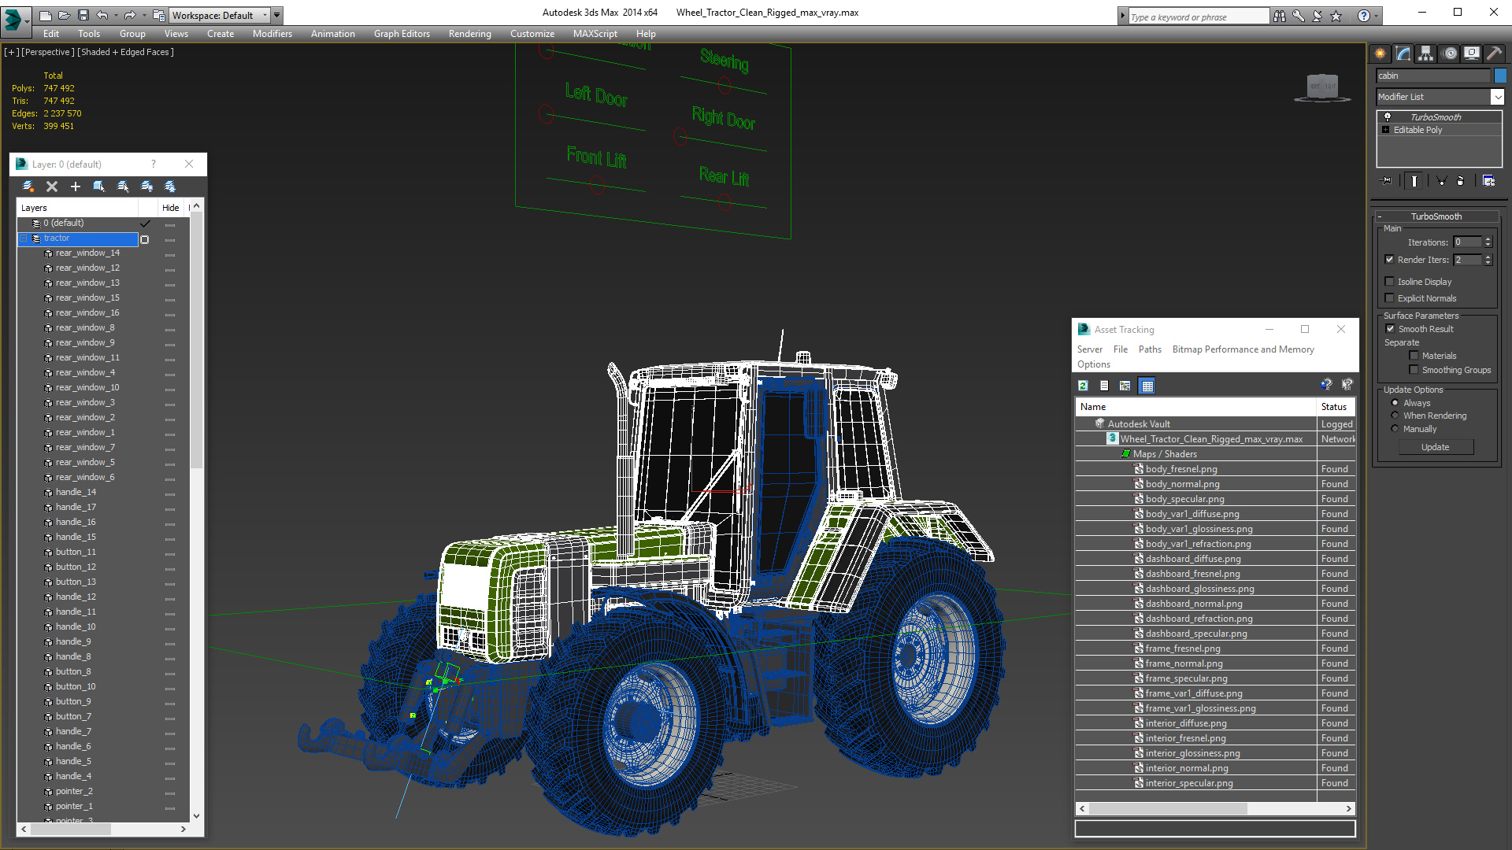
Task: Click the Perspective viewport label
Action: click(48, 52)
